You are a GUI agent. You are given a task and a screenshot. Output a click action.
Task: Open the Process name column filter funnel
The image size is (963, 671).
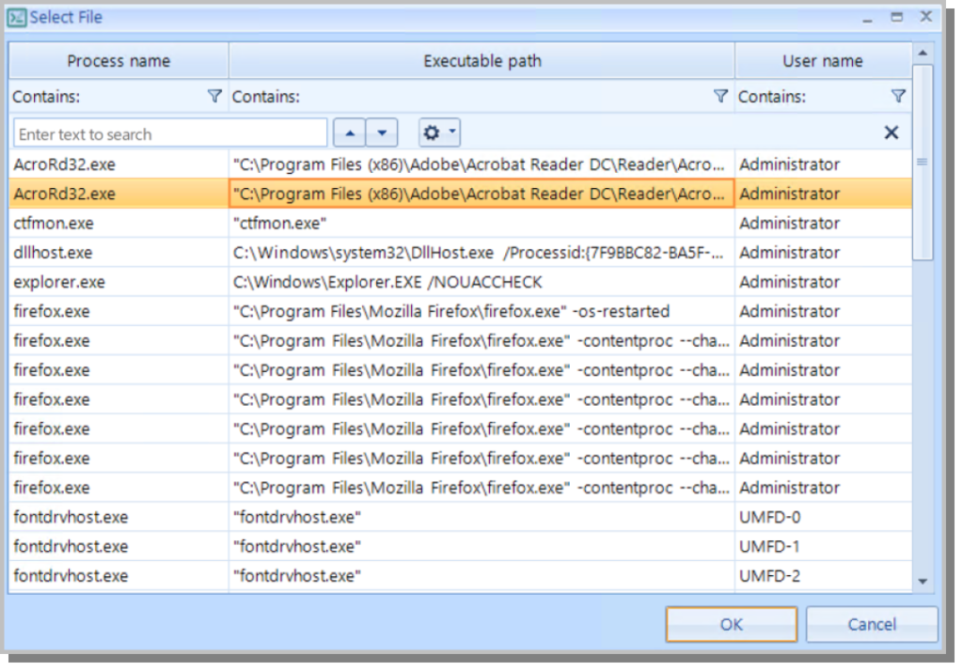click(215, 96)
